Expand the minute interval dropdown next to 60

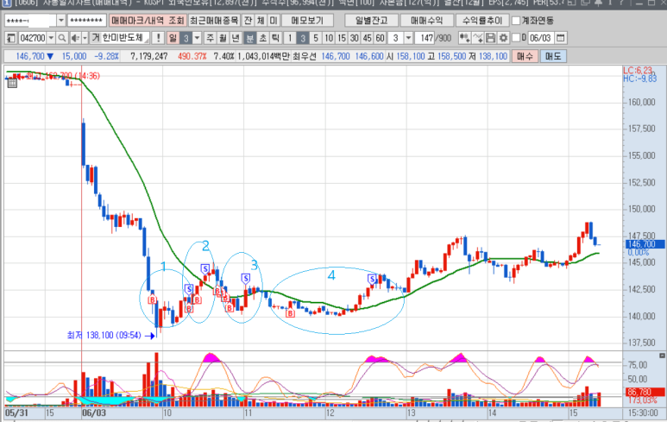click(407, 38)
